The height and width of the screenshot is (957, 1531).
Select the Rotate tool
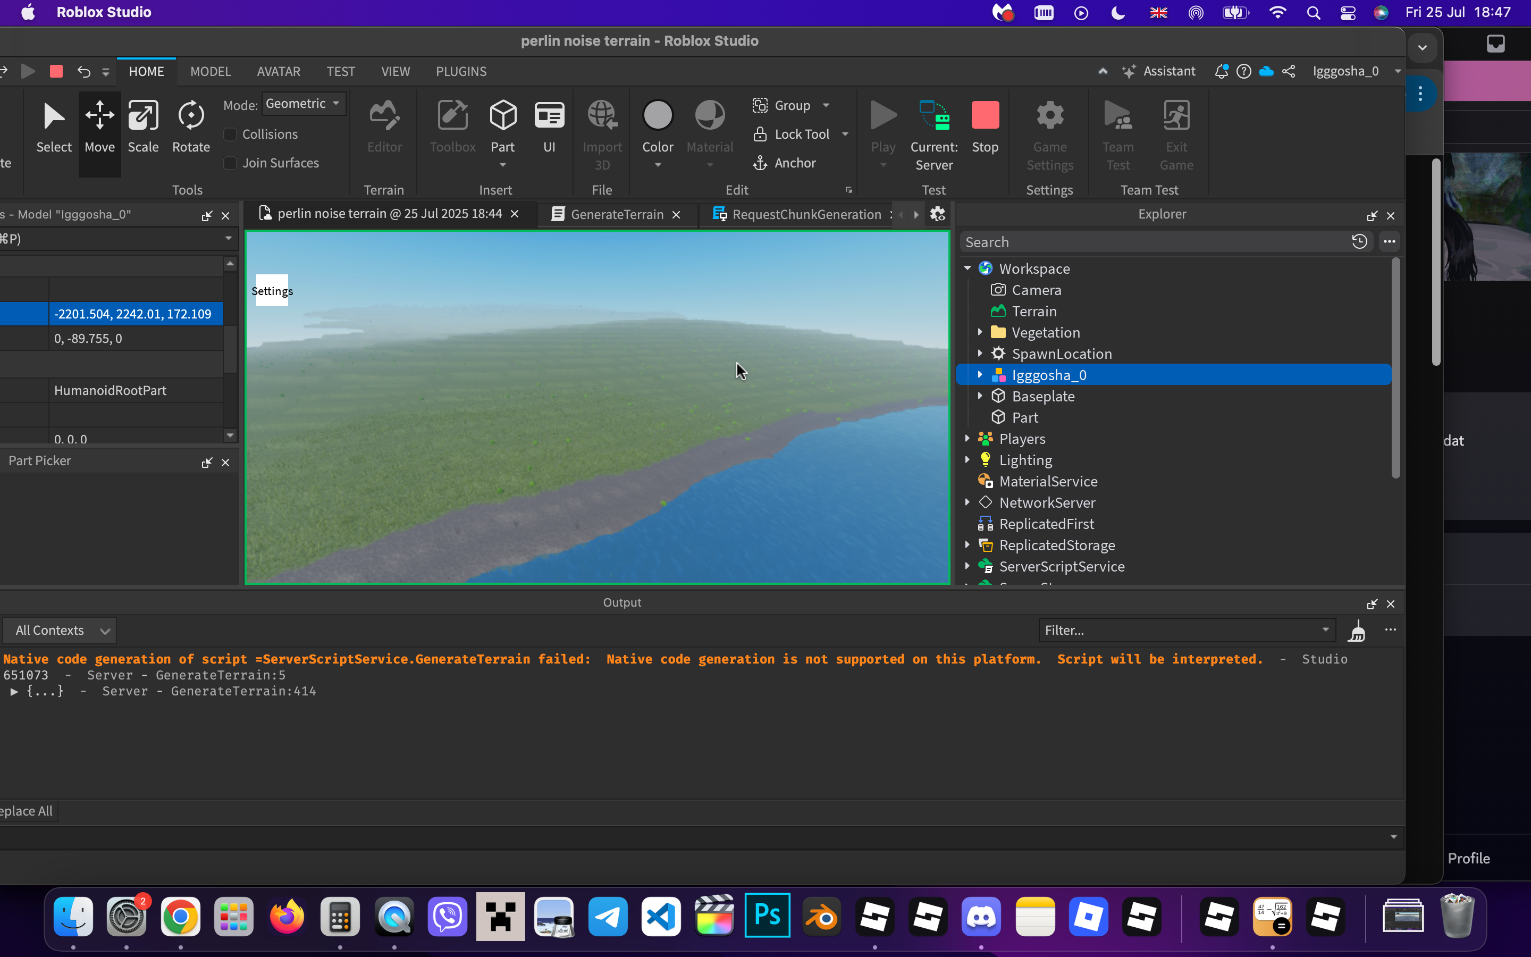pos(190,127)
